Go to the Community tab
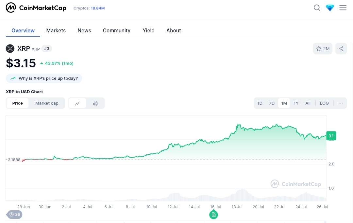This screenshot has height=223, width=353. 117,30
